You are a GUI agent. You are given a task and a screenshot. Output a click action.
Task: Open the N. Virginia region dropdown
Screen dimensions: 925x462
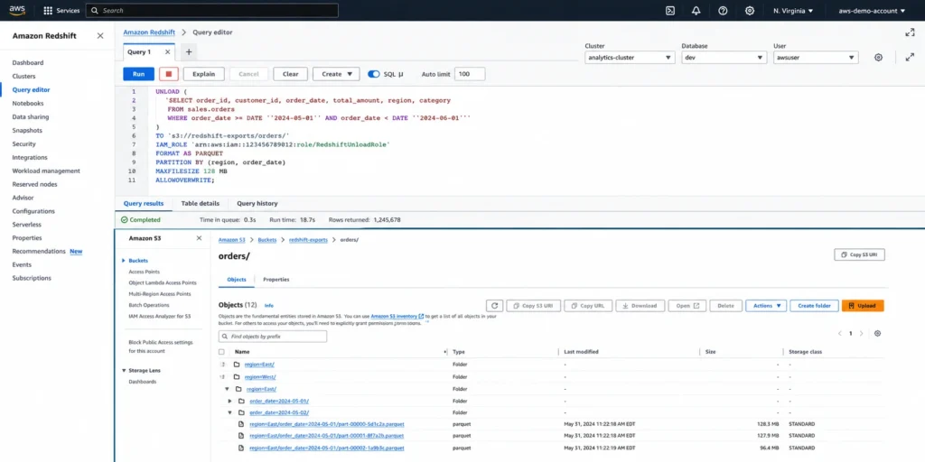pos(793,11)
